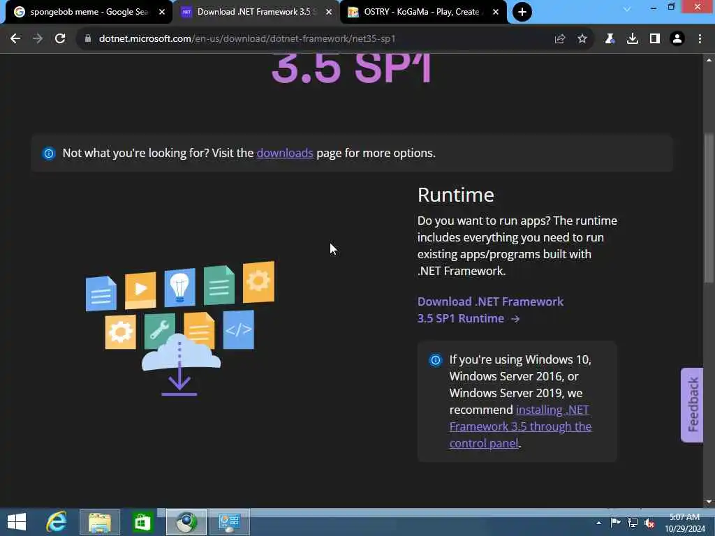Click the info icon beside 'Not what you're looking for'
Image resolution: width=715 pixels, height=536 pixels.
[x=49, y=153]
